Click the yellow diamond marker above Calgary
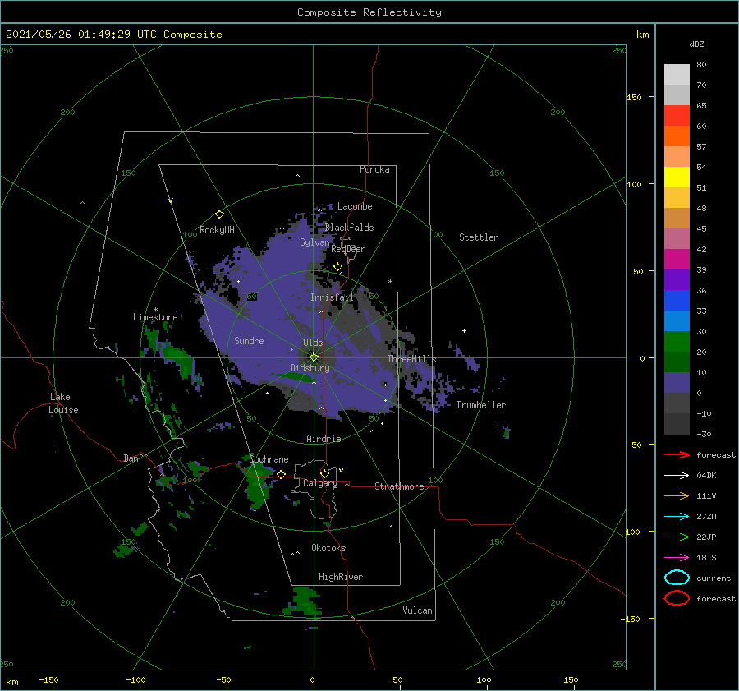The width and height of the screenshot is (739, 691). (x=324, y=473)
